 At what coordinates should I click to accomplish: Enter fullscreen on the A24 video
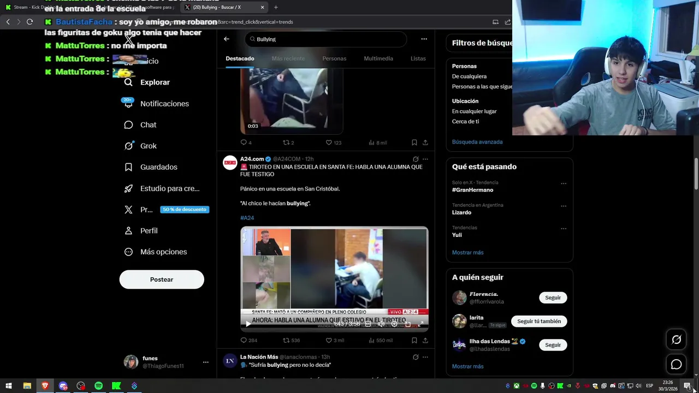point(420,324)
